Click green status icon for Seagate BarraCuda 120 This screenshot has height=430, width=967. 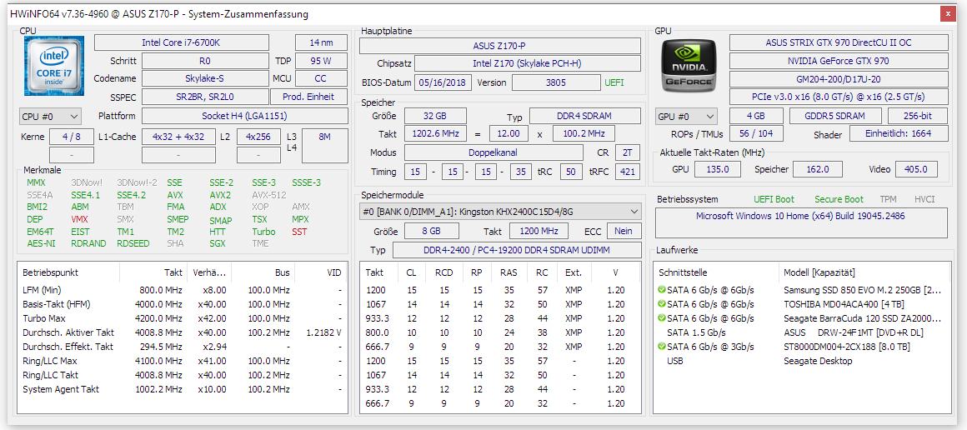[x=662, y=318]
